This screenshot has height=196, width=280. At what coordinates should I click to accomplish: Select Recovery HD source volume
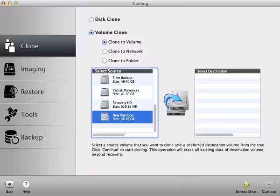122,105
